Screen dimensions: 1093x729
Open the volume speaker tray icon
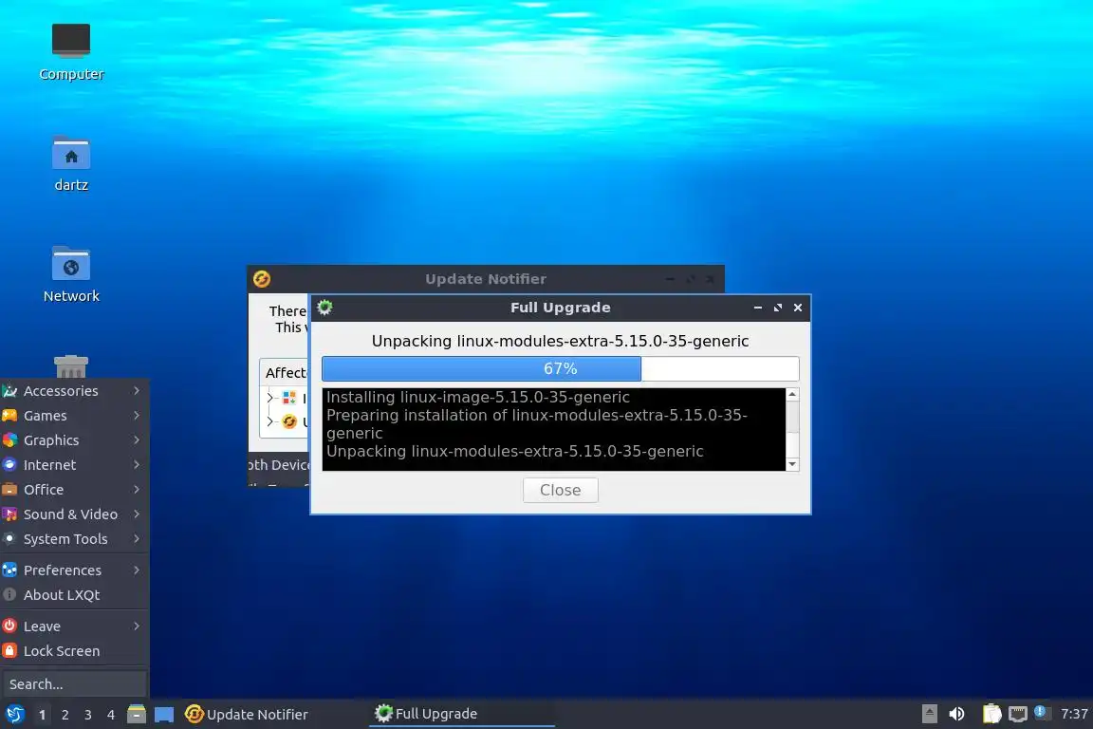click(x=957, y=714)
